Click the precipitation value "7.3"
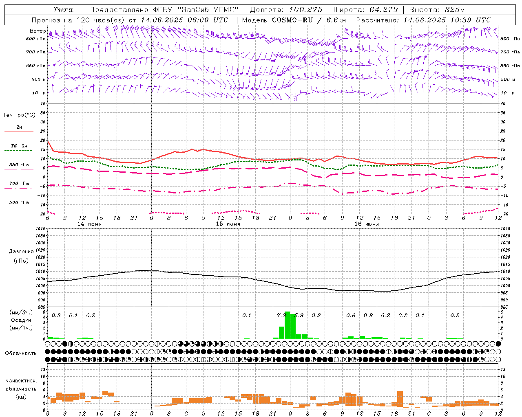The height and width of the screenshot is (417, 522). tap(281, 315)
